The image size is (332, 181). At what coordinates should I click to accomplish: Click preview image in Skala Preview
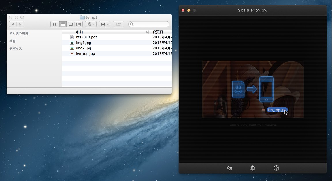[253, 89]
